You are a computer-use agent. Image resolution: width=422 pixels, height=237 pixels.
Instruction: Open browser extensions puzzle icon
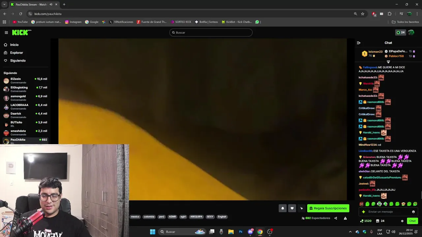389,14
